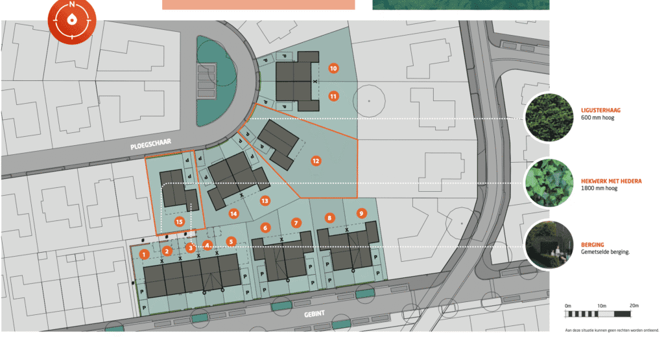Viewport: 664px width, 337px height.
Task: Select lot marker number 11
Action: pyautogui.click(x=333, y=96)
